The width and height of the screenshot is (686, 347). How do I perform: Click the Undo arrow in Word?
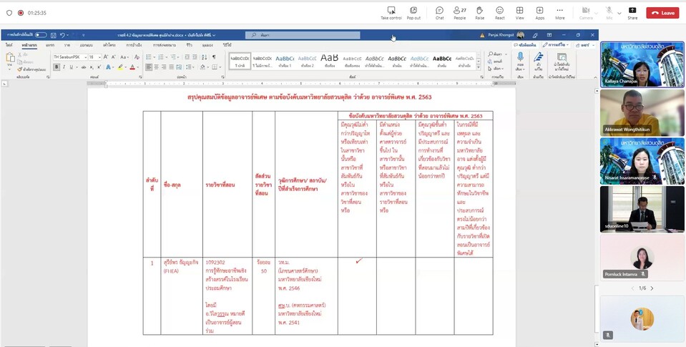pos(62,35)
